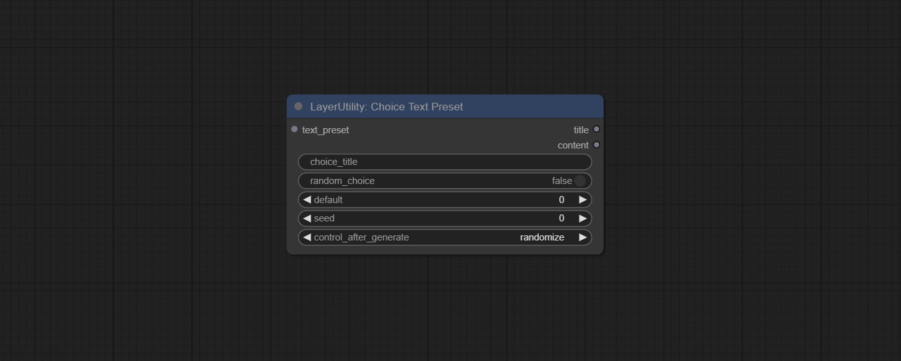The height and width of the screenshot is (361, 901).
Task: Click the title output socket dot
Action: 596,129
